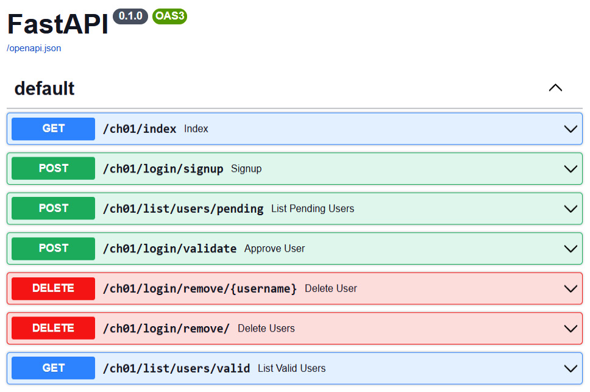590x392 pixels.
Task: Click DELETE badge for /ch01/login/remove/{username}
Action: pyautogui.click(x=54, y=288)
